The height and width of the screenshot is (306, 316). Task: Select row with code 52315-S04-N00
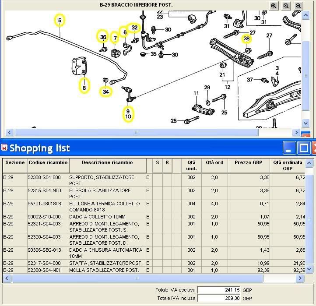click(154, 193)
